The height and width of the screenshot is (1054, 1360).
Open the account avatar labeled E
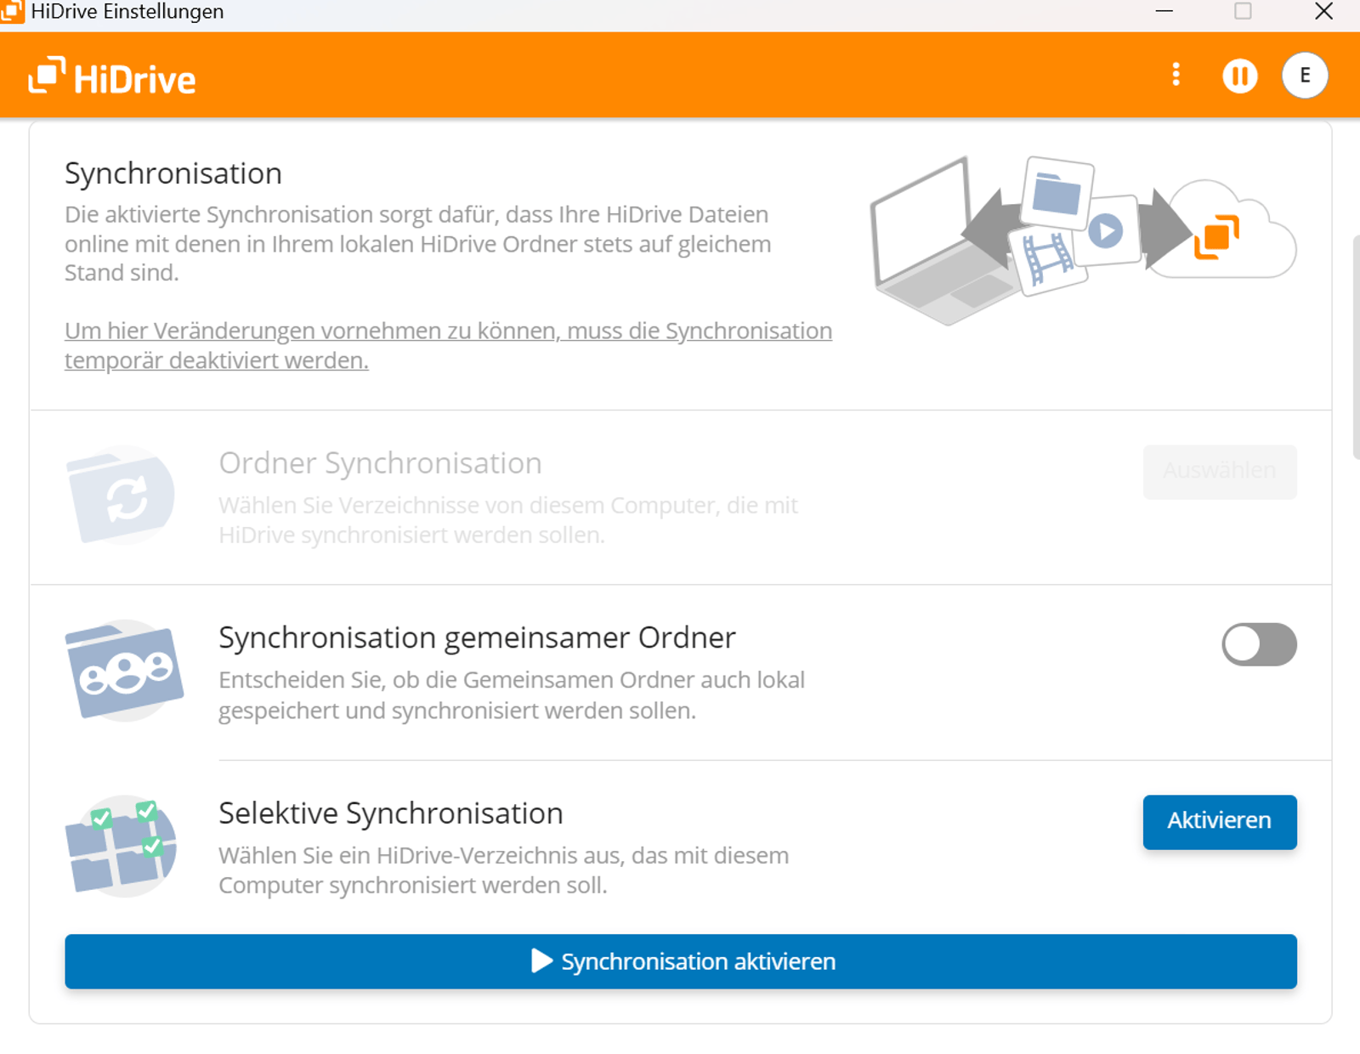pos(1304,76)
